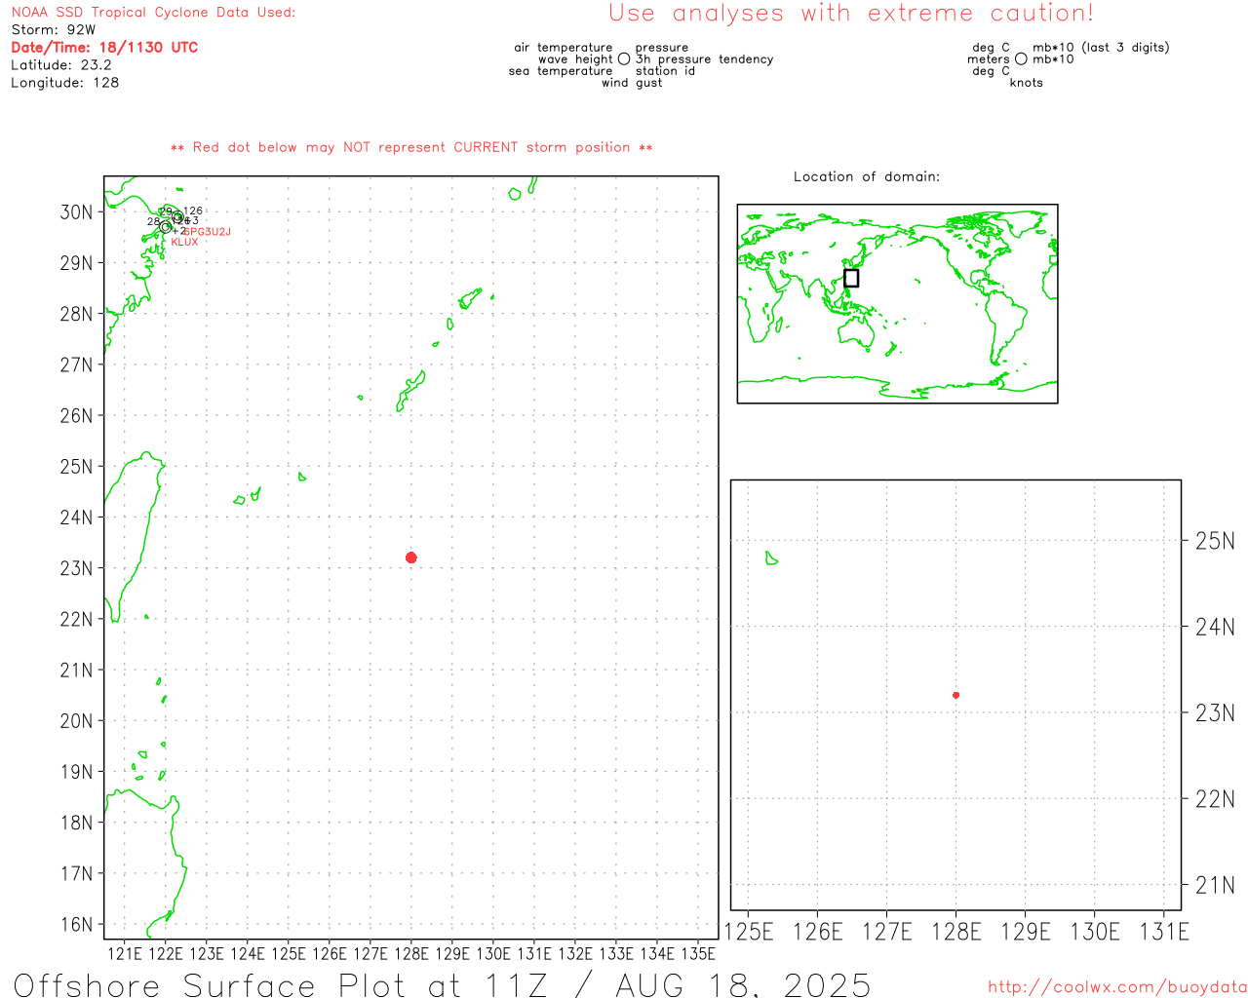Click the 125E label on zoomed inset
1248x998 pixels.
[749, 932]
